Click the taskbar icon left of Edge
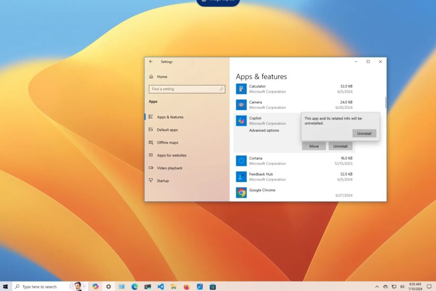Image resolution: width=436 pixels, height=291 pixels. coord(121,287)
